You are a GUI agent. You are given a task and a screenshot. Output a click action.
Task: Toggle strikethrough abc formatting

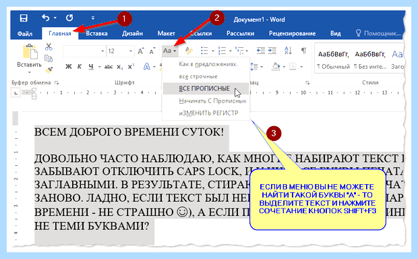(x=109, y=67)
